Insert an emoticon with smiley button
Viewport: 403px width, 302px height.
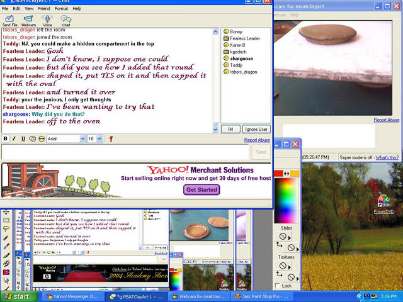32,139
